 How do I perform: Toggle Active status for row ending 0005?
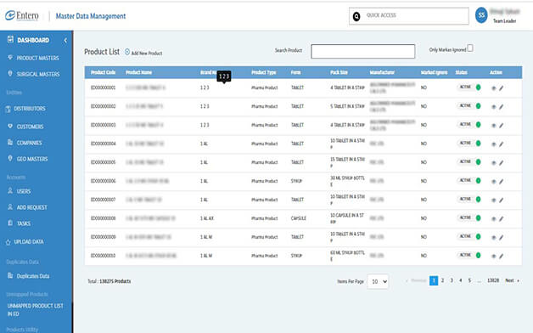tap(469, 162)
